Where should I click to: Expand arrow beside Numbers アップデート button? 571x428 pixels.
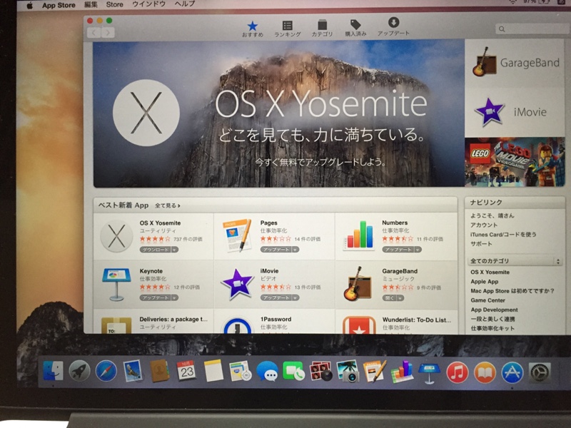[x=418, y=250]
